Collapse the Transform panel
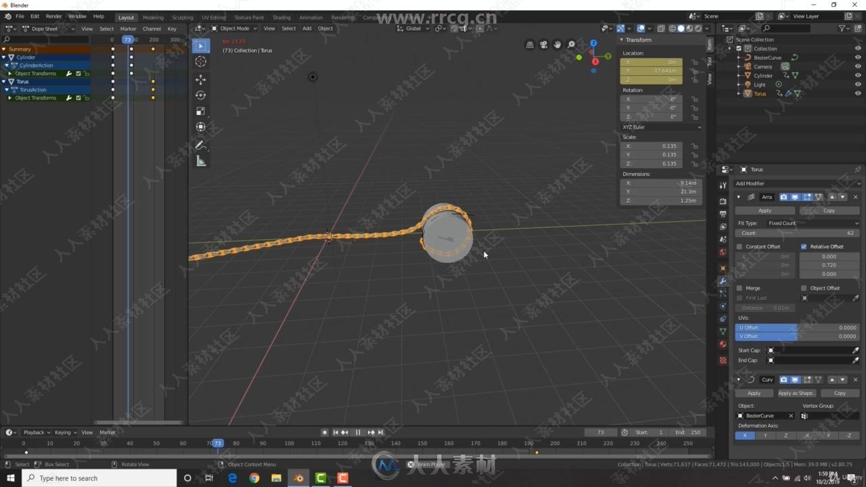 point(622,40)
